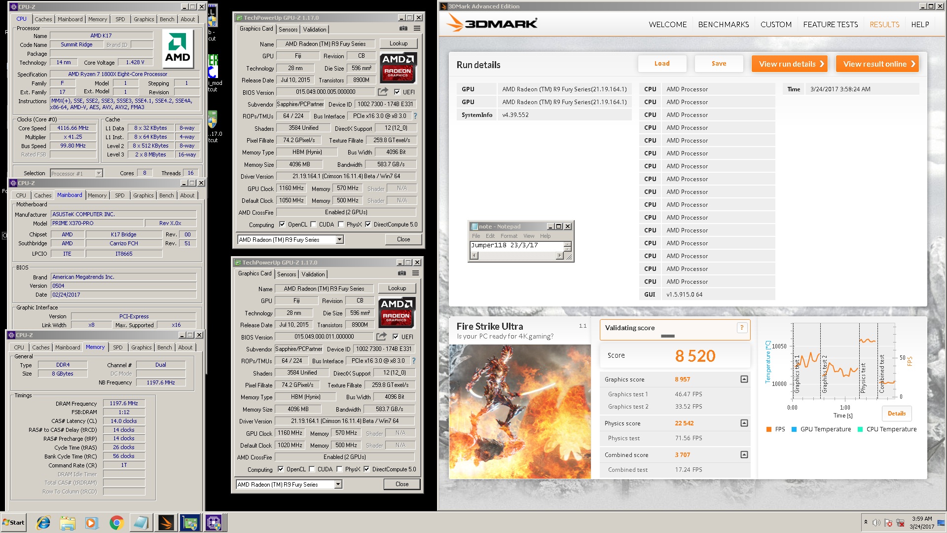Click BIOS export icon beside 015.049.000.005.000000
Image resolution: width=947 pixels, height=533 pixels.
[x=383, y=92]
